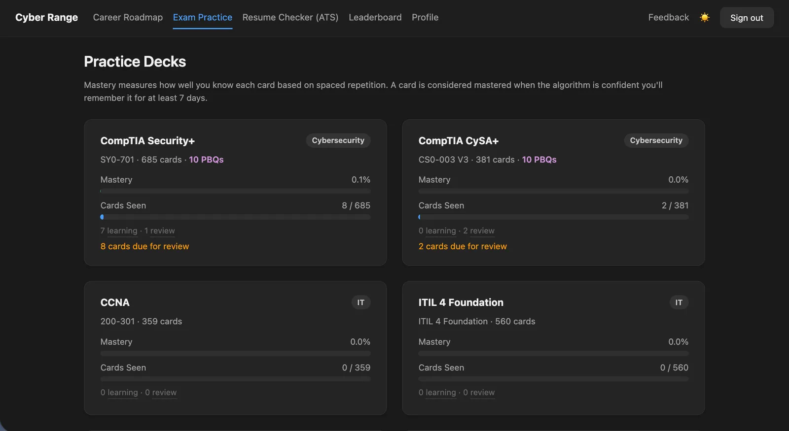Click CySA+ Mastery progress bar
The image size is (789, 431).
(x=553, y=191)
